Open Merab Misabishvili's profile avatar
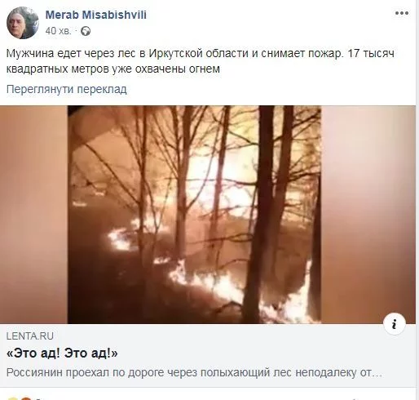This screenshot has height=400, width=419. (x=23, y=23)
